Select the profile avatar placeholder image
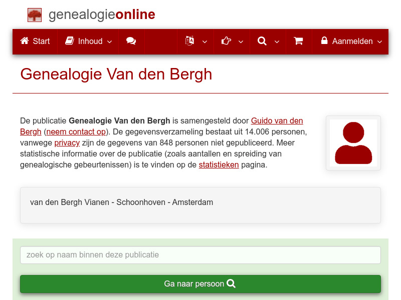Image resolution: width=401 pixels, height=300 pixels. click(x=353, y=143)
